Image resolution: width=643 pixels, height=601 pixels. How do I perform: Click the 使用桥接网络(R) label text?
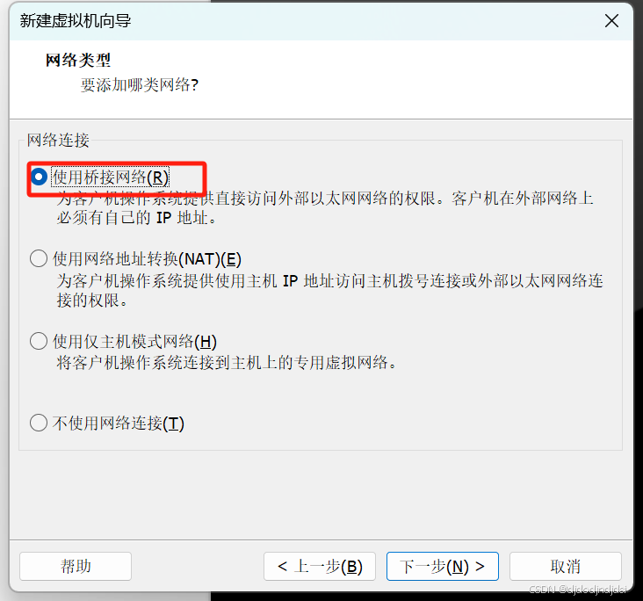(111, 177)
